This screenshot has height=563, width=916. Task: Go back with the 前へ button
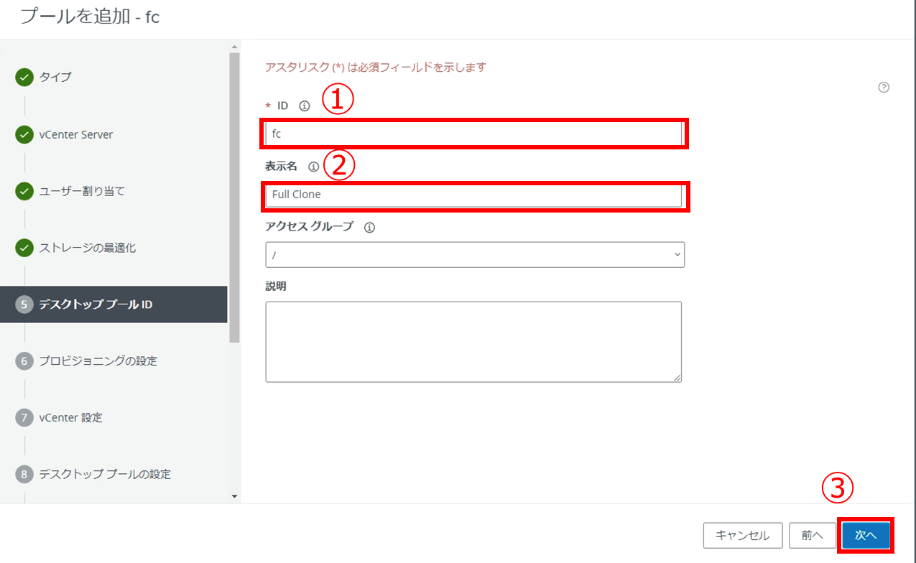click(x=812, y=536)
